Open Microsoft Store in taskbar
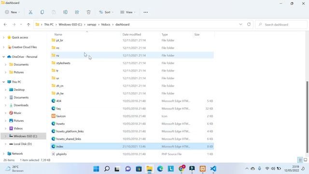Screen dimensions: 309x174 (x=139, y=169)
